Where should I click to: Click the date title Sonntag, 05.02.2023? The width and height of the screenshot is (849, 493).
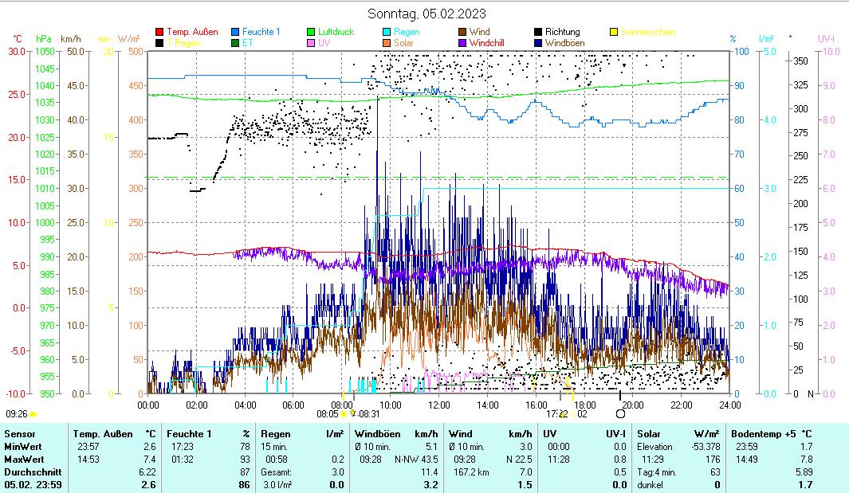pos(426,14)
